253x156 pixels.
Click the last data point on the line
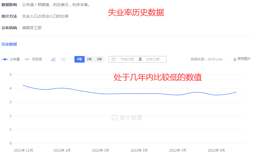(x=236, y=92)
